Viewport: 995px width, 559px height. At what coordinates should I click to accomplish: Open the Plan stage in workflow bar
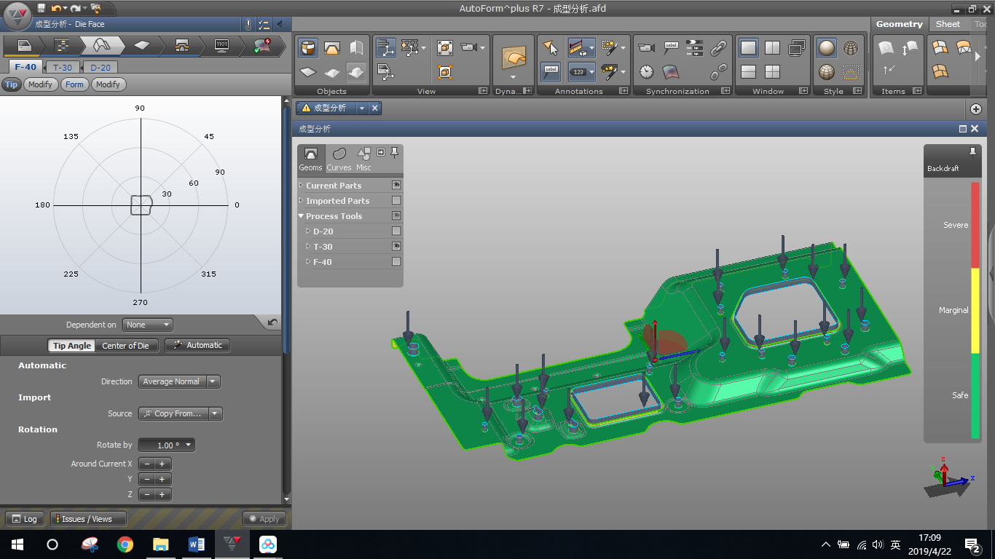[x=63, y=46]
